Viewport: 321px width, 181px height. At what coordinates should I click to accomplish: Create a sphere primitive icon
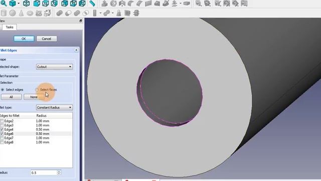click(x=13, y=13)
